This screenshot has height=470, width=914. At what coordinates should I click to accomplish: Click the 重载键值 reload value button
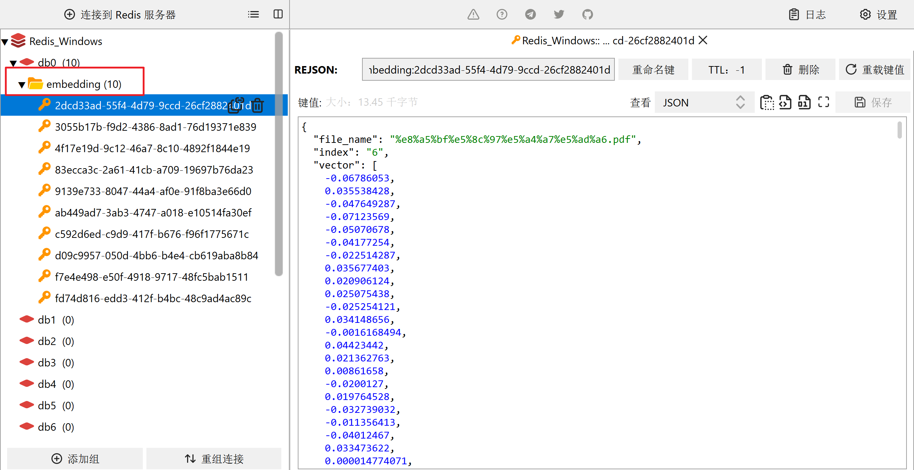click(x=875, y=70)
